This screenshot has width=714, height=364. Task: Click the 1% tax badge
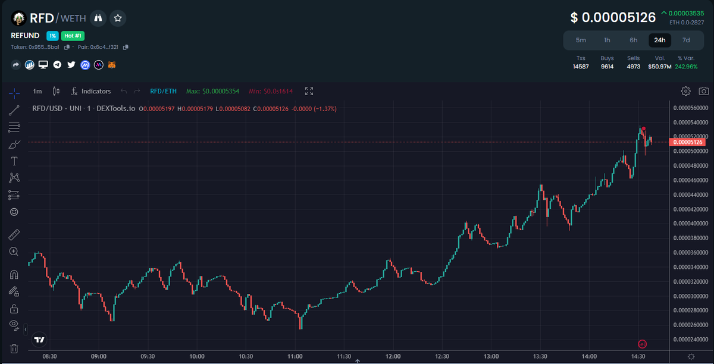(x=52, y=36)
